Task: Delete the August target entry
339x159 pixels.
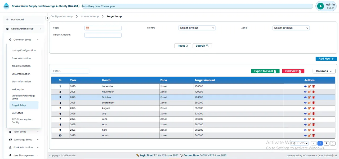Action: pos(314,108)
